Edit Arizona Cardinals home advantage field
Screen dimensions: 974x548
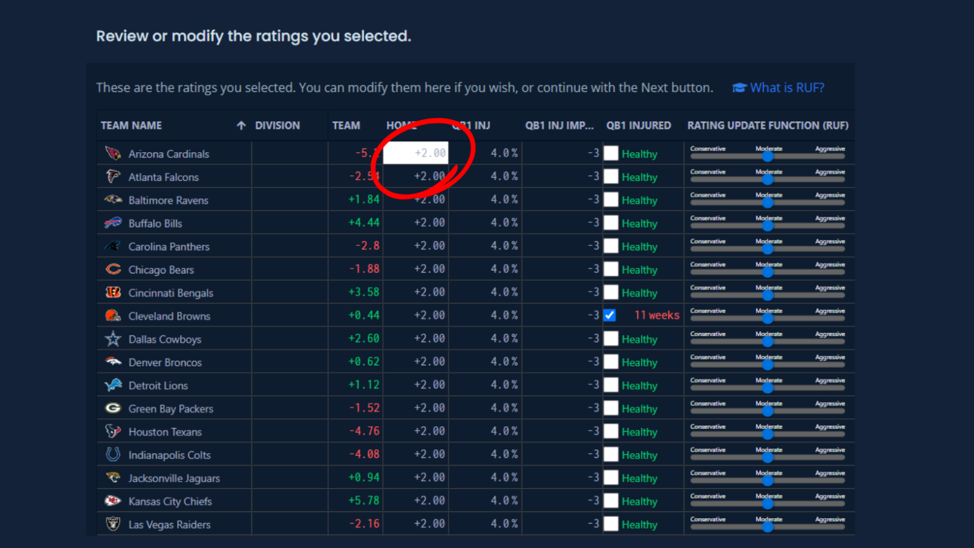click(416, 153)
